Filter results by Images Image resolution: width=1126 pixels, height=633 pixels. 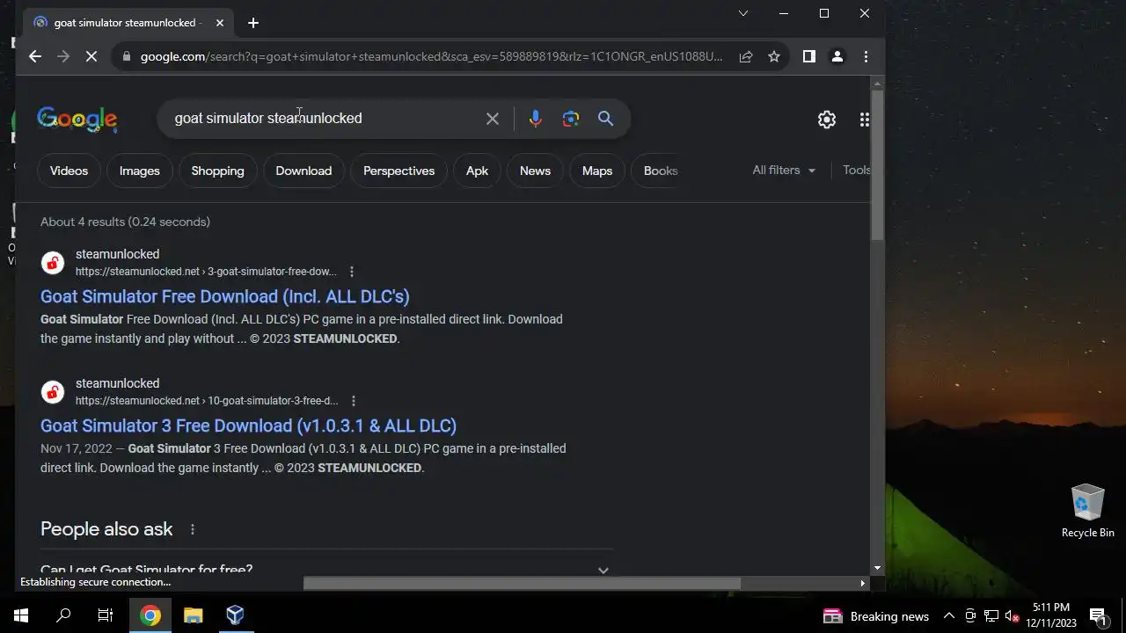tap(140, 171)
